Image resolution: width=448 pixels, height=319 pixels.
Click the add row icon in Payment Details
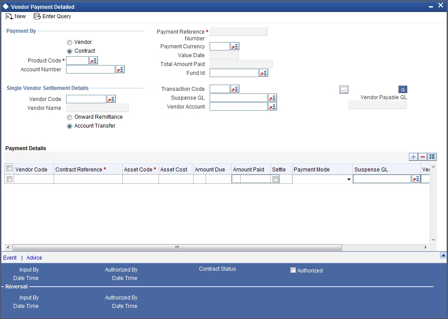(x=413, y=156)
